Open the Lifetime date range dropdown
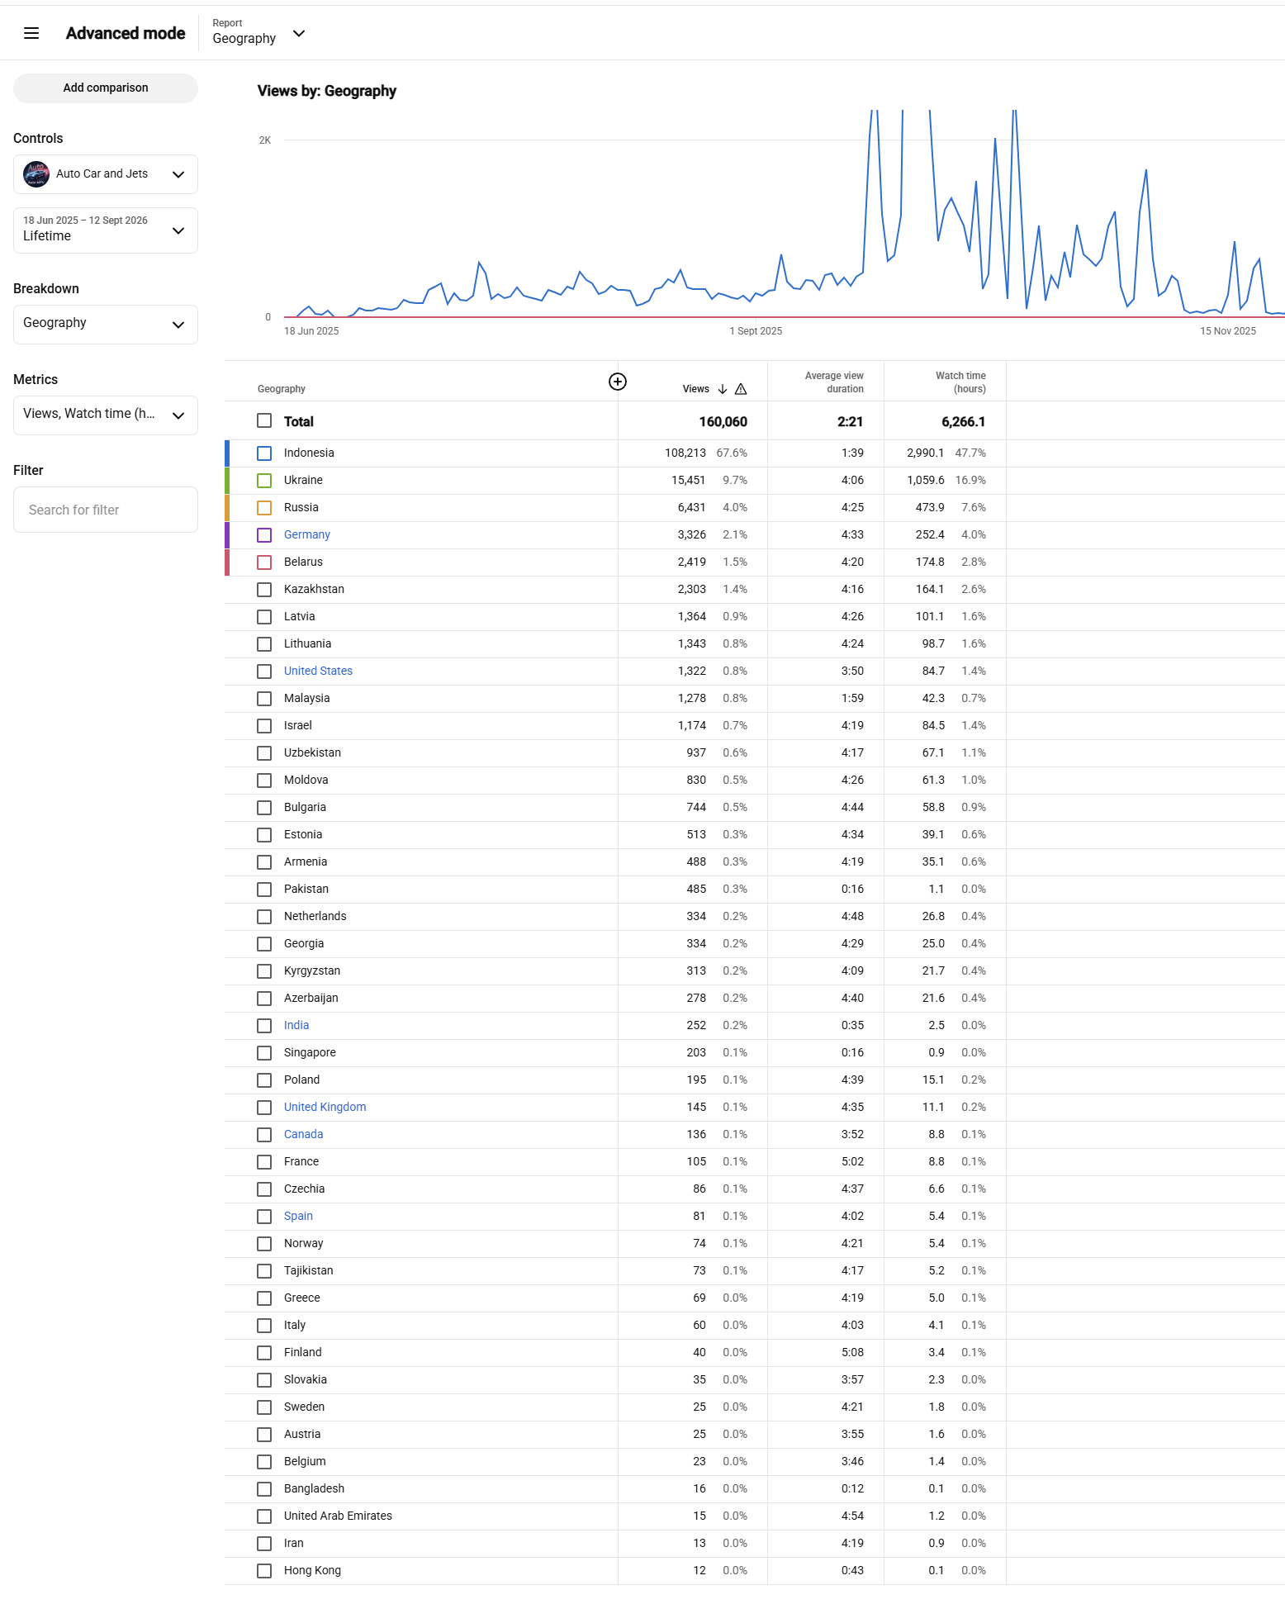The height and width of the screenshot is (1623, 1285). (106, 230)
